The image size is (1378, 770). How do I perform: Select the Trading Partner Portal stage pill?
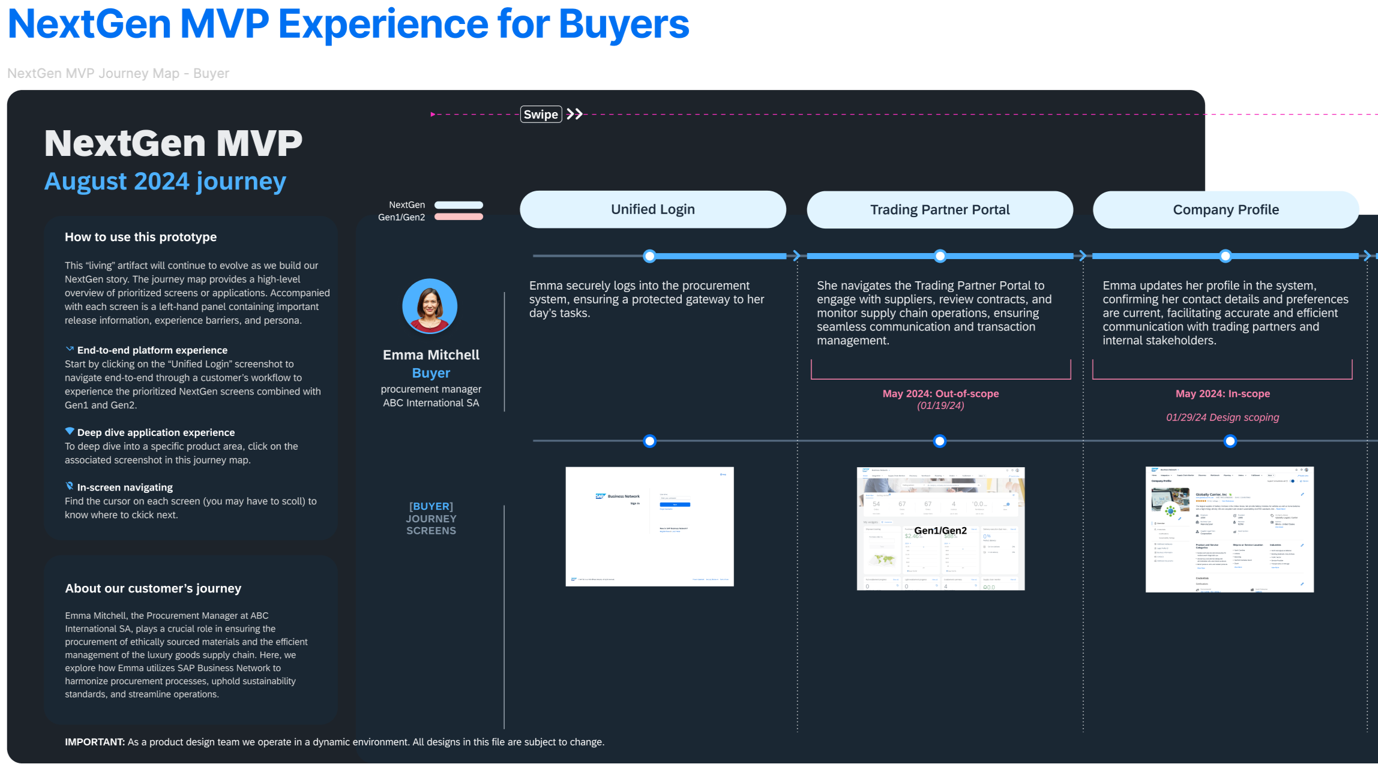tap(940, 209)
